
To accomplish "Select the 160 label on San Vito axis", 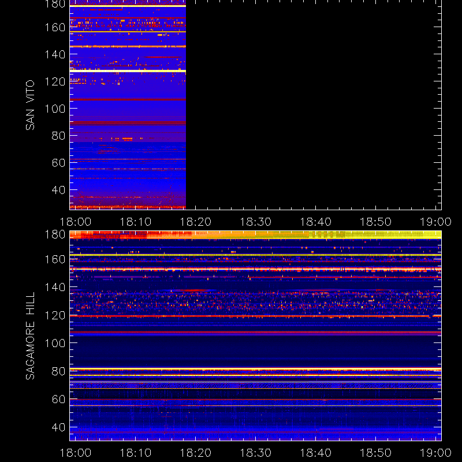I will coord(55,27).
